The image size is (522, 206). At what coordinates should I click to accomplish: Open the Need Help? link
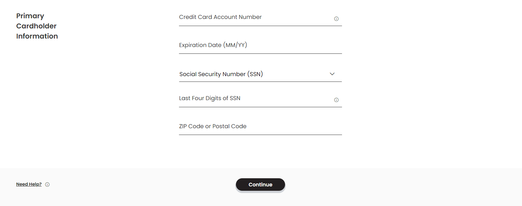29,184
